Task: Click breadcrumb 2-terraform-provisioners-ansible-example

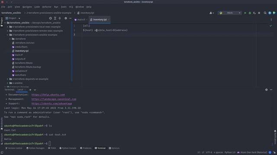Action: (x=49, y=13)
